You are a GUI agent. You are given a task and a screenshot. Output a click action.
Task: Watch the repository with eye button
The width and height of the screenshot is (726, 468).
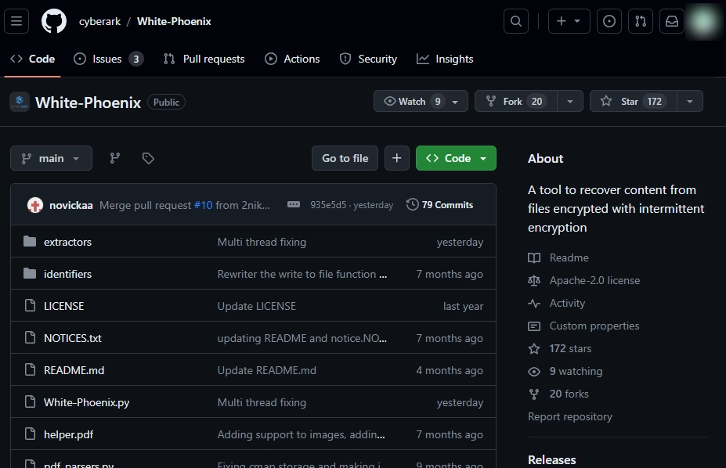(x=421, y=101)
